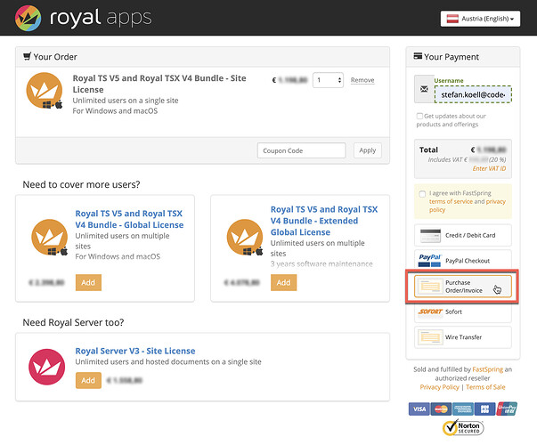Click the Enter VAT ID link
Image resolution: width=537 pixels, height=445 pixels.
[491, 169]
